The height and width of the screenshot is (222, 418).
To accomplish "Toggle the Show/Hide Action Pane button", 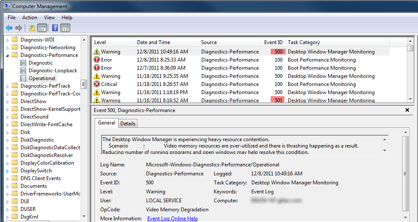I will click(65, 28).
